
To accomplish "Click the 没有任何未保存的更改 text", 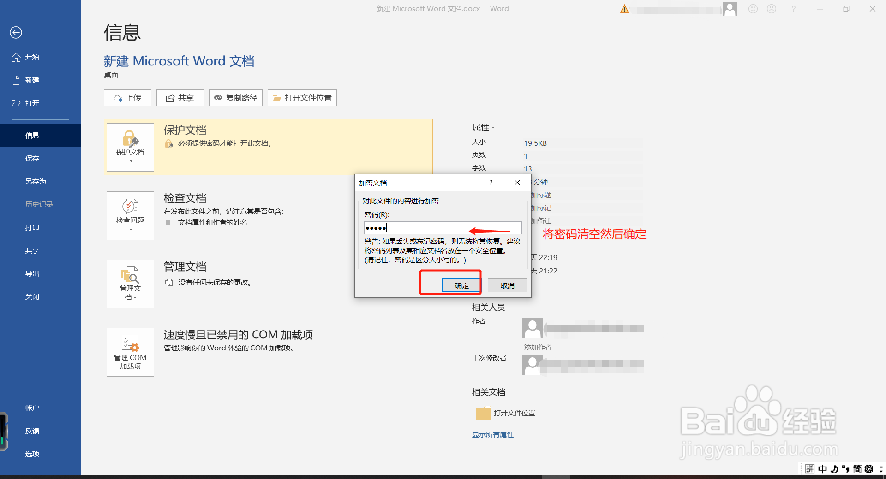I will tap(215, 283).
